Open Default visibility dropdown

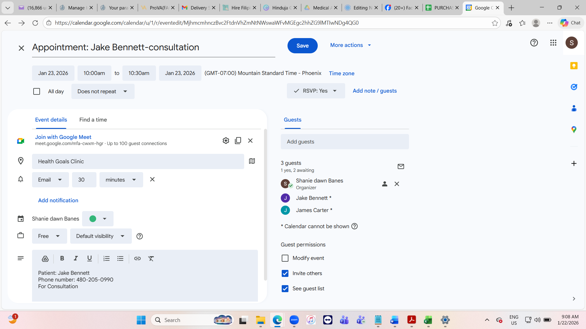[101, 236]
